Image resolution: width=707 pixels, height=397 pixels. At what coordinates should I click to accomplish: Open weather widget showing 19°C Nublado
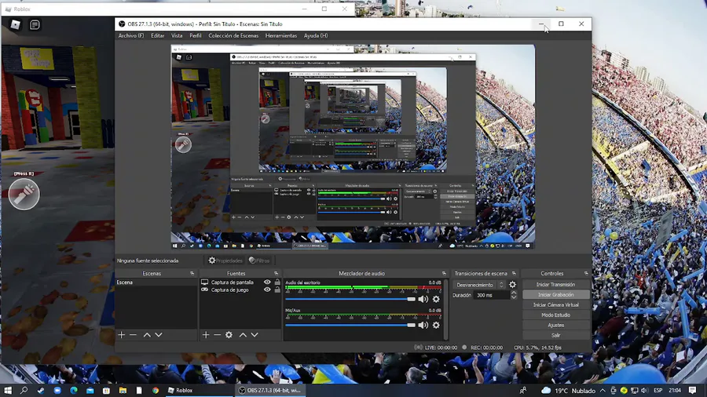pos(568,390)
